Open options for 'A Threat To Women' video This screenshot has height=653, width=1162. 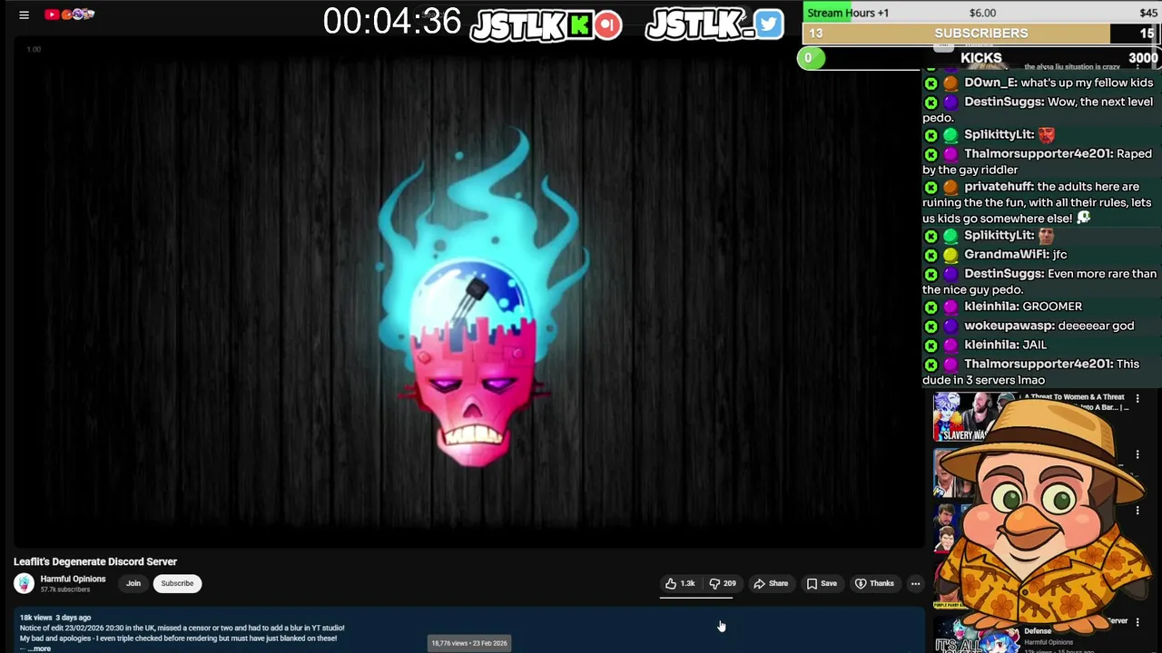coord(1137,398)
